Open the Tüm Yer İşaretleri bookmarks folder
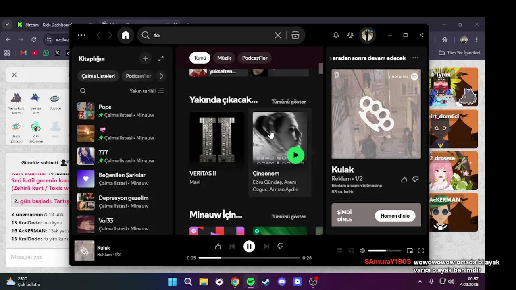This screenshot has width=516, height=290. (x=460, y=53)
